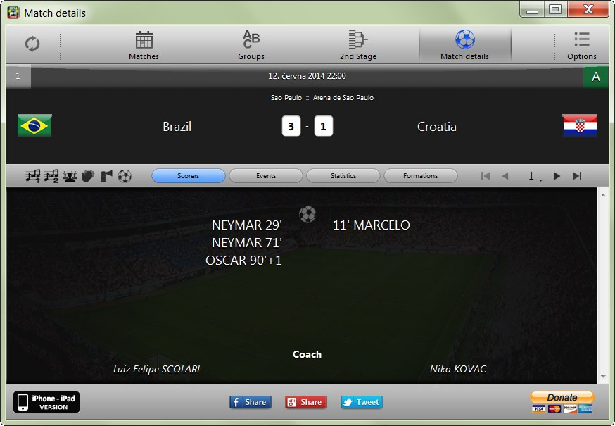
Task: Click the cheering crowd sound icon
Action: 70,176
